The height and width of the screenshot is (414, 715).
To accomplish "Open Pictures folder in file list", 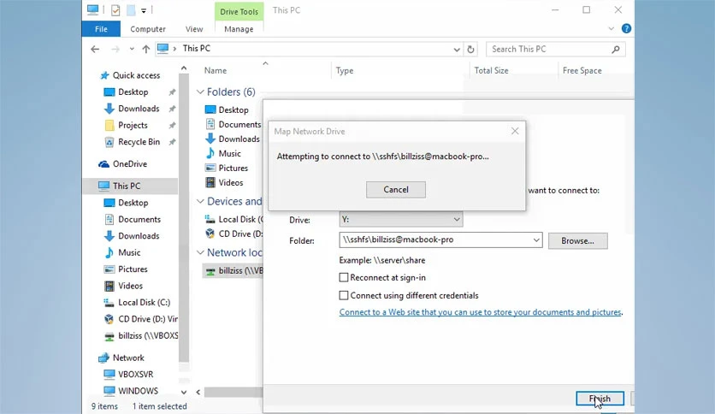I will pos(233,169).
